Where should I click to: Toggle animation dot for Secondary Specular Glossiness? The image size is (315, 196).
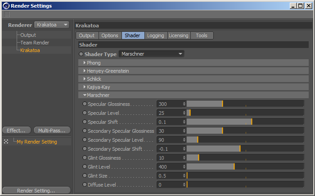(x=85, y=131)
